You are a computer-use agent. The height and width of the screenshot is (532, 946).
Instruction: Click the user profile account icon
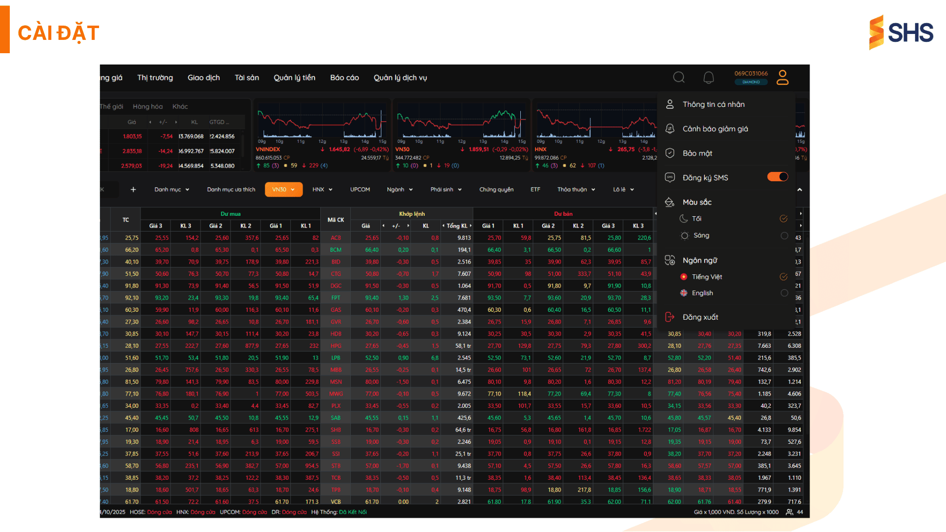pyautogui.click(x=782, y=77)
